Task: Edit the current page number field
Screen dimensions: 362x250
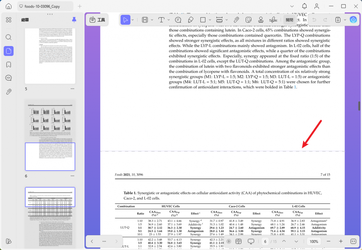Action: coord(265,242)
